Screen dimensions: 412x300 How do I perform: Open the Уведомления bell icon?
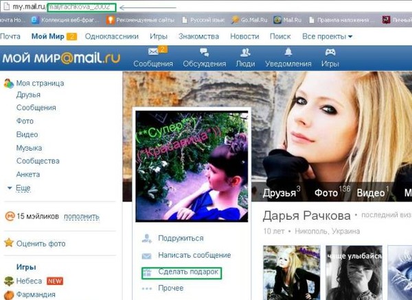tap(288, 52)
